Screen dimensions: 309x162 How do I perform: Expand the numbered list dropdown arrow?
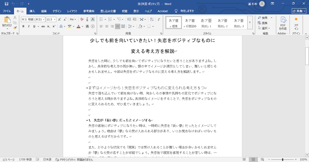click(114, 19)
